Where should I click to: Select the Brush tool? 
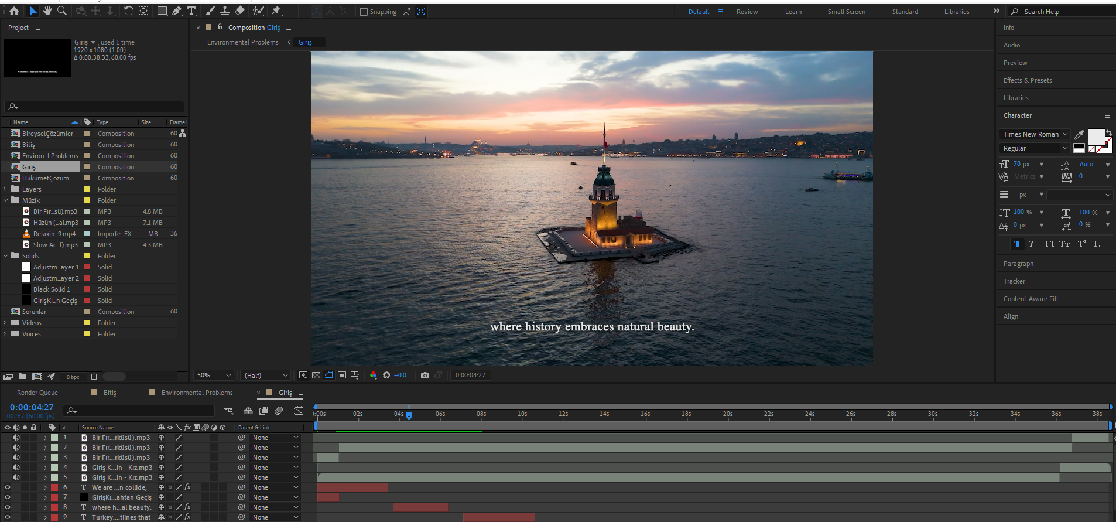(x=210, y=11)
